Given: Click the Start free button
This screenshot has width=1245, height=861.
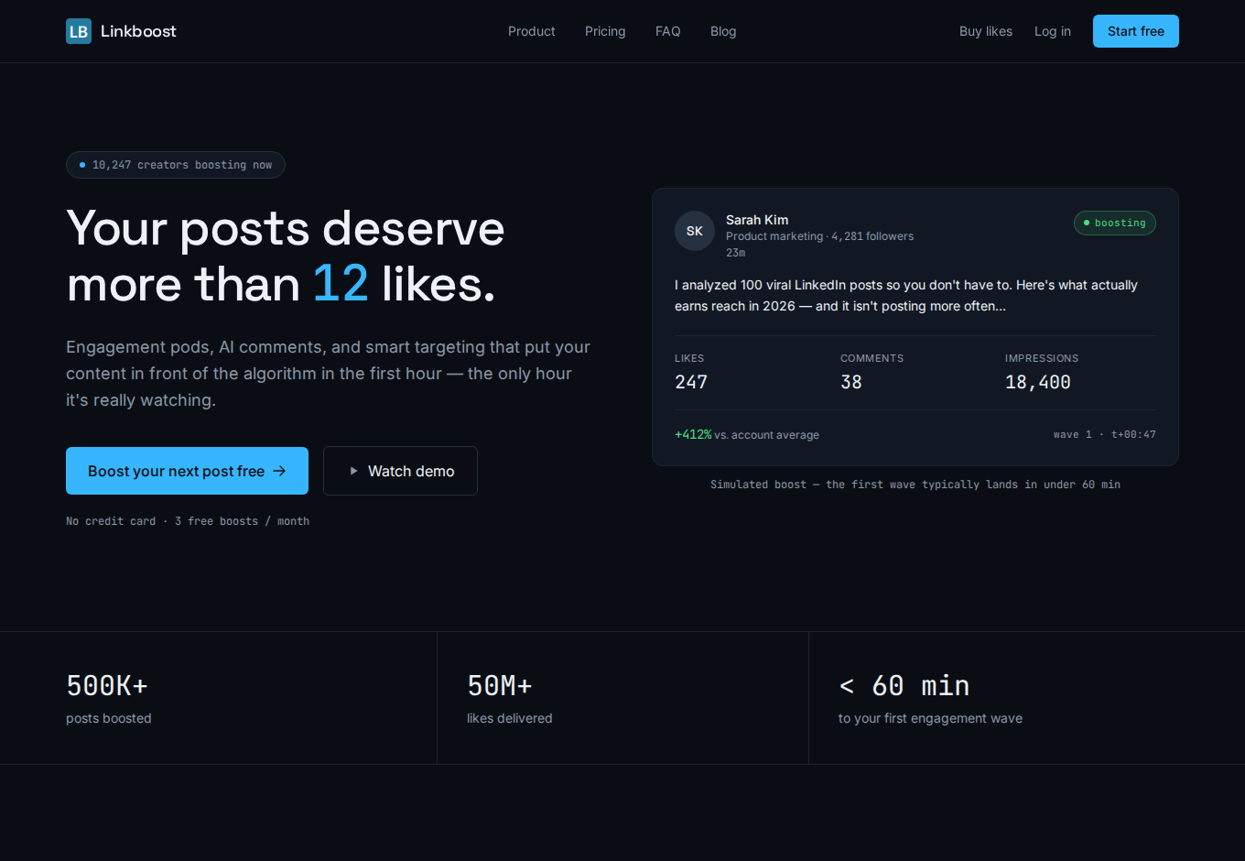Looking at the screenshot, I should (x=1136, y=31).
